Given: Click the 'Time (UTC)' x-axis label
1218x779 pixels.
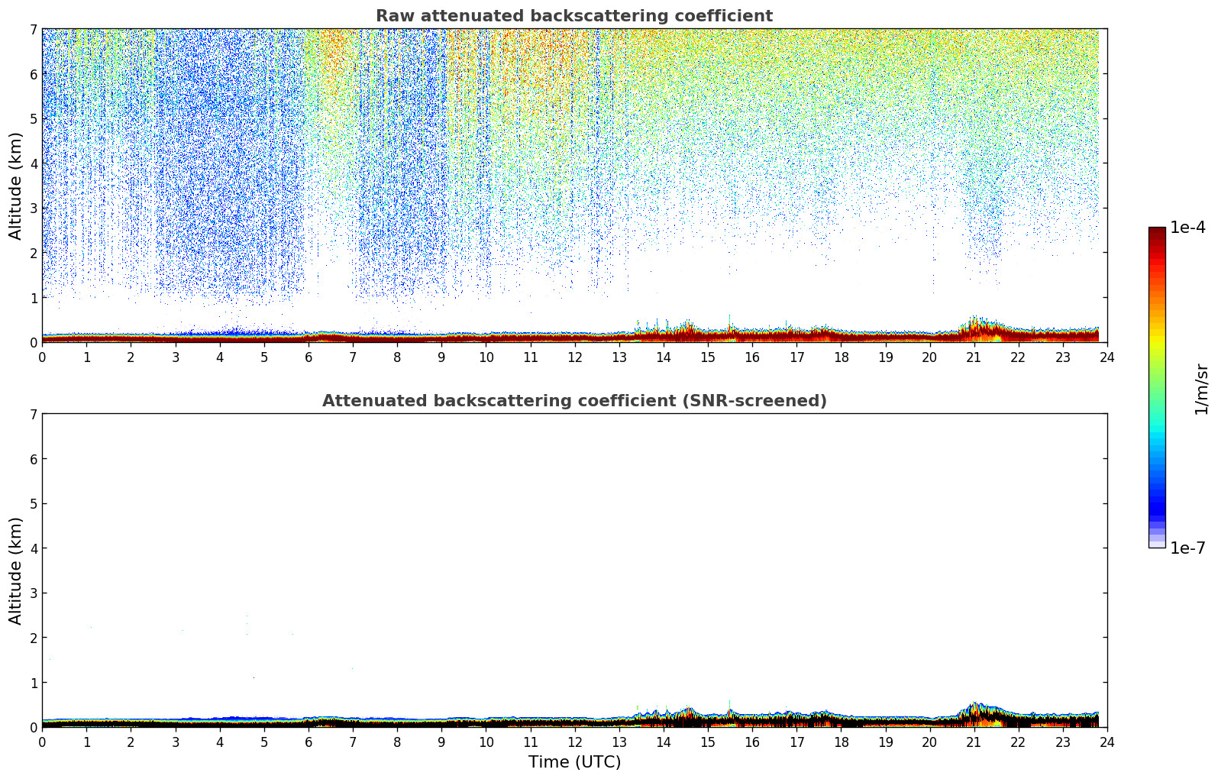Looking at the screenshot, I should tap(574, 762).
